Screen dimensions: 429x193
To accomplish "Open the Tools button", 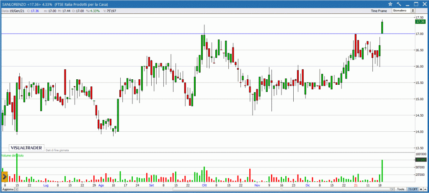I will pyautogui.click(x=401, y=189).
